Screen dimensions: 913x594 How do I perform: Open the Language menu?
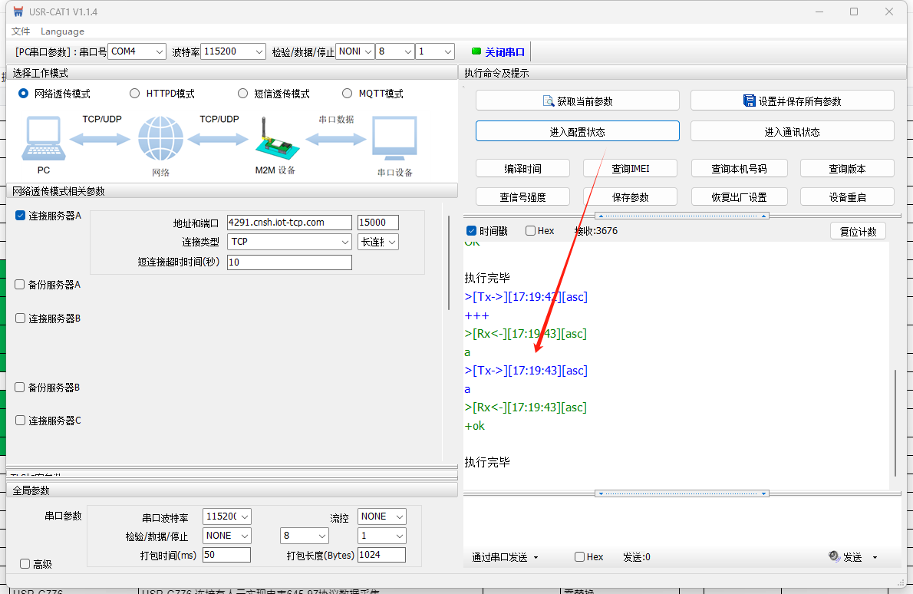(x=62, y=31)
